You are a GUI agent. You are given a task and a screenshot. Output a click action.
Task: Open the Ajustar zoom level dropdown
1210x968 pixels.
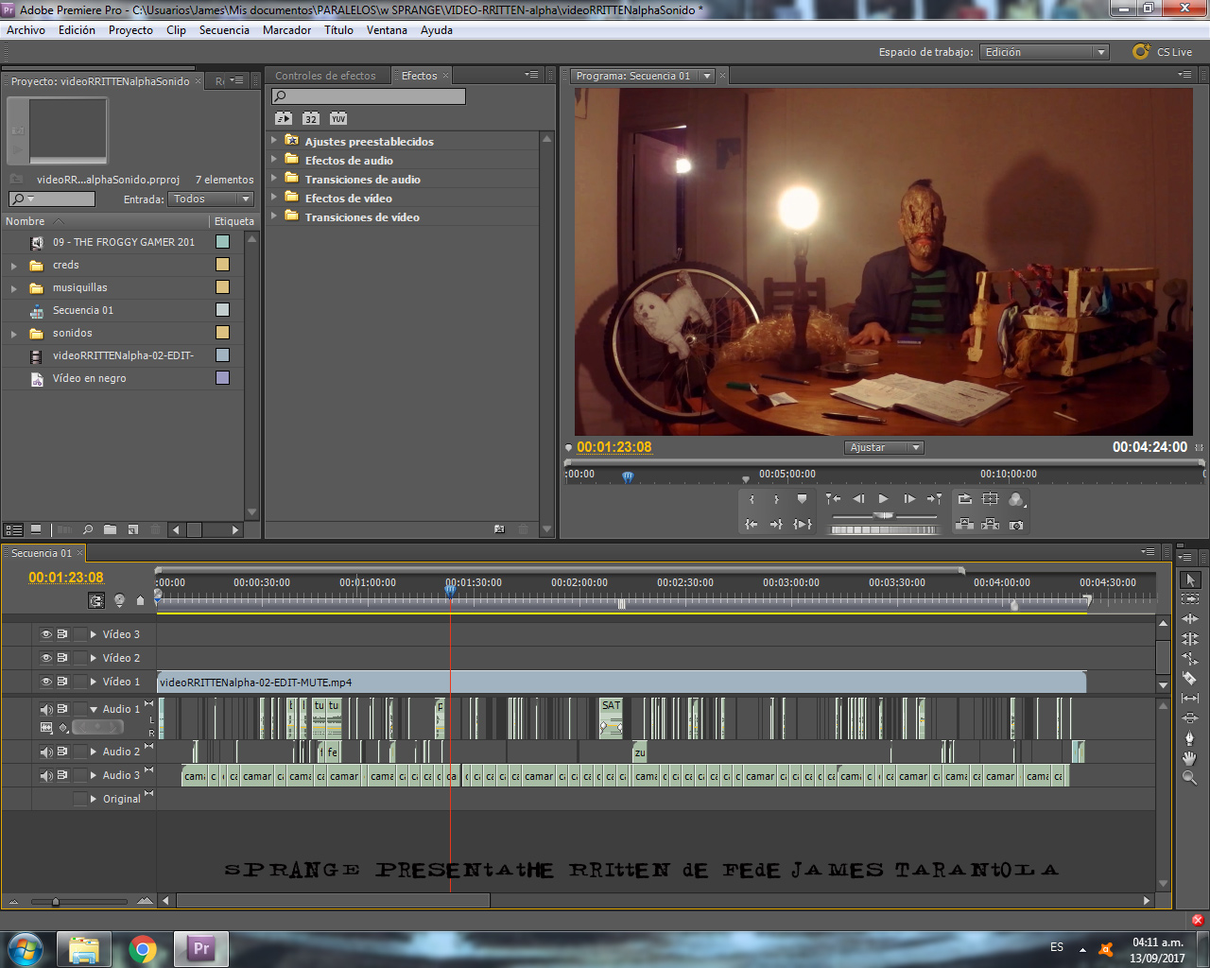[884, 448]
